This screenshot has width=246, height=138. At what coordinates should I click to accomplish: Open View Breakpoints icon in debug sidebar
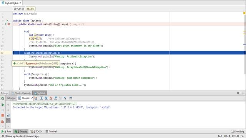point(3,122)
